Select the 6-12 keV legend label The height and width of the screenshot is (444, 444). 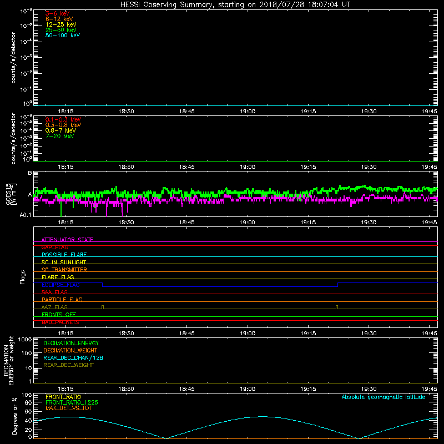click(59, 19)
